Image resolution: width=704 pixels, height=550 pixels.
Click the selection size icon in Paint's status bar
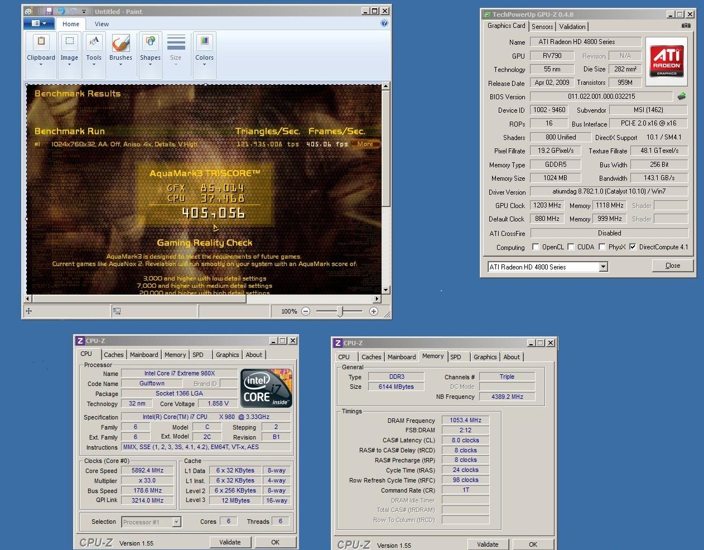click(117, 311)
